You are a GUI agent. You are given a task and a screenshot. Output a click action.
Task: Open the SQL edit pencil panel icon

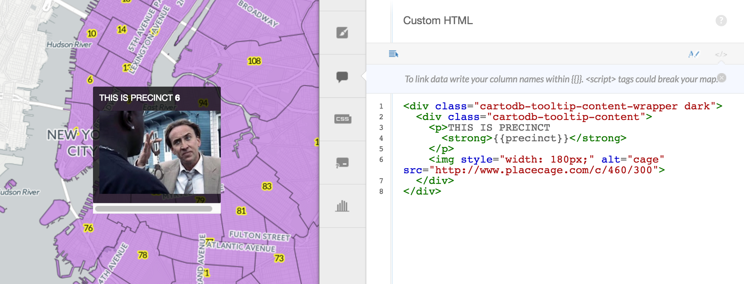[342, 33]
